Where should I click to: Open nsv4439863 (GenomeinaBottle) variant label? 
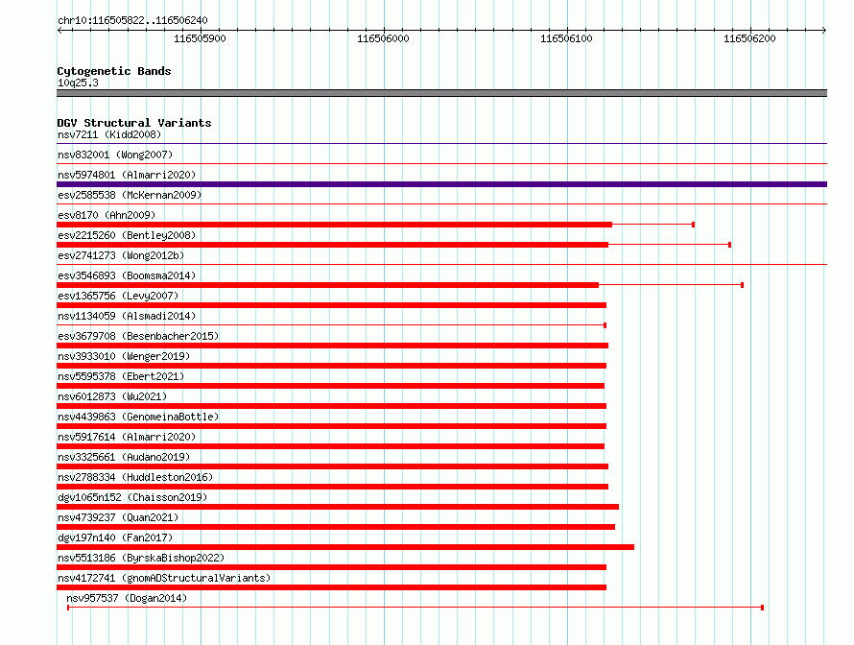pos(138,417)
